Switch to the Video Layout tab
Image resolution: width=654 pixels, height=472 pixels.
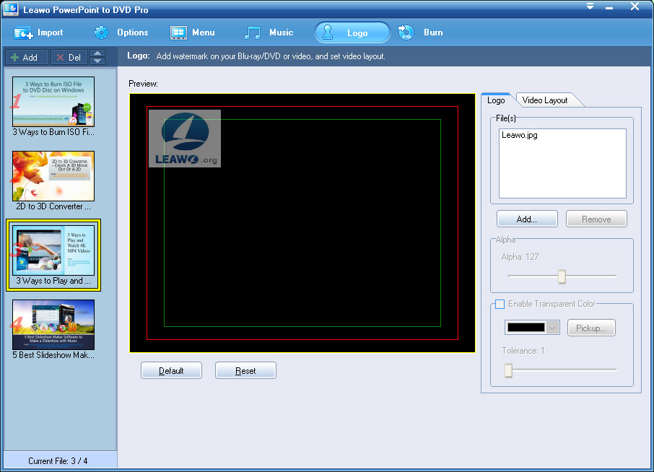(545, 100)
